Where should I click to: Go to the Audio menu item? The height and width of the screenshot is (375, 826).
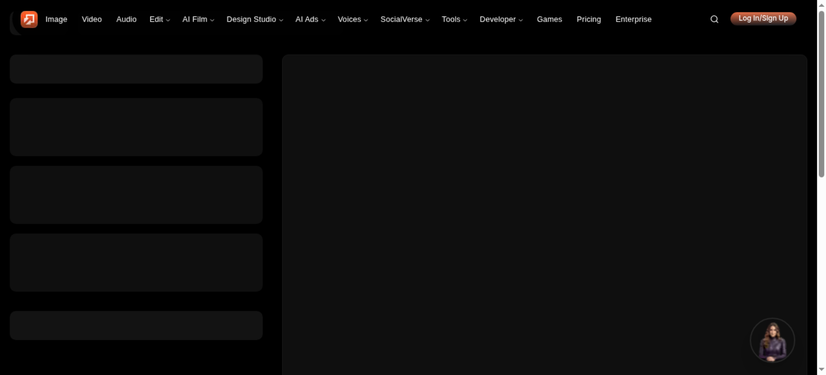coord(126,19)
